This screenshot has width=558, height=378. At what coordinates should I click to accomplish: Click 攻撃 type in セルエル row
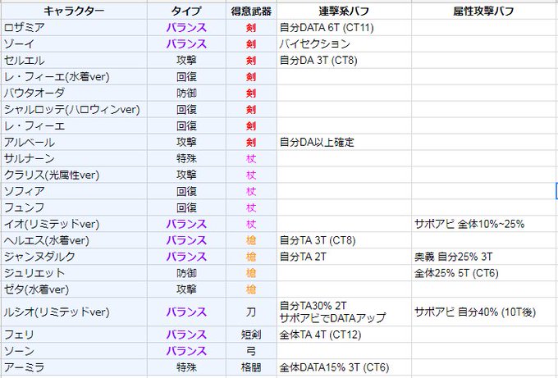(x=186, y=60)
